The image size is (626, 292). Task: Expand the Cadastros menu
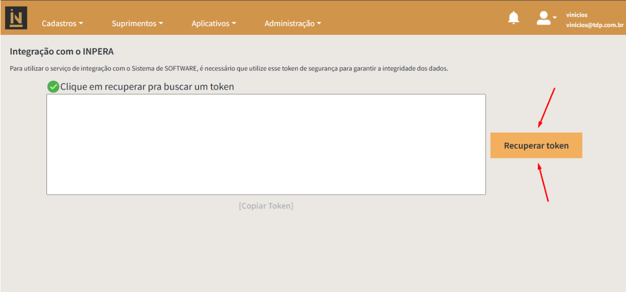[x=62, y=23]
